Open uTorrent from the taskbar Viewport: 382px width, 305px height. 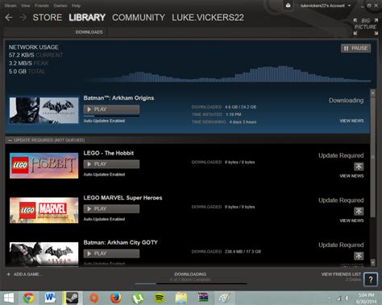pyautogui.click(x=137, y=298)
